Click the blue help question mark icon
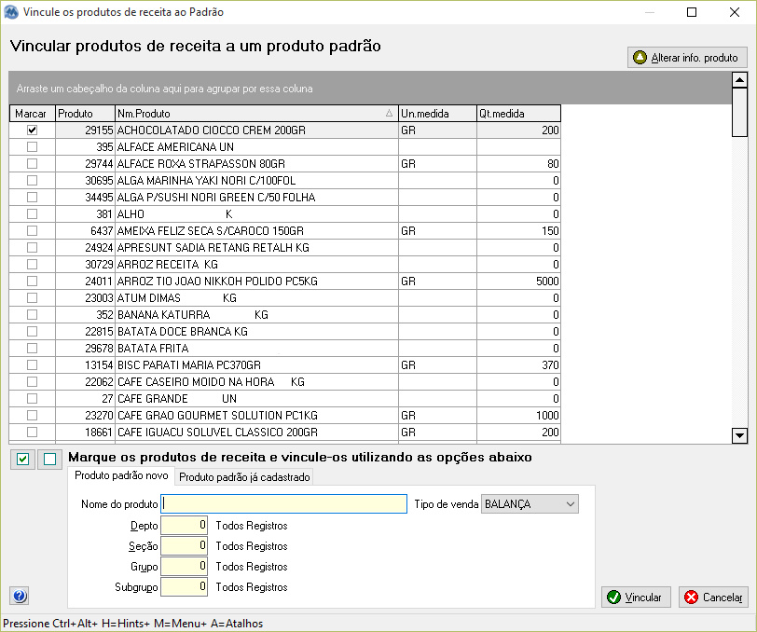 coord(20,596)
